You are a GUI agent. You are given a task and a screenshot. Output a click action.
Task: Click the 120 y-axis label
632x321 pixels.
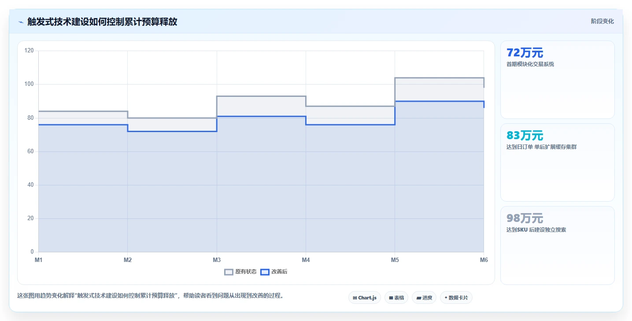pos(29,51)
